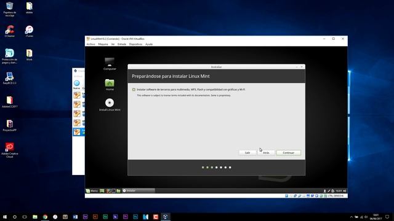Enable the third-party software install checkbox
Viewport: 394px width, 221px height.
click(134, 90)
